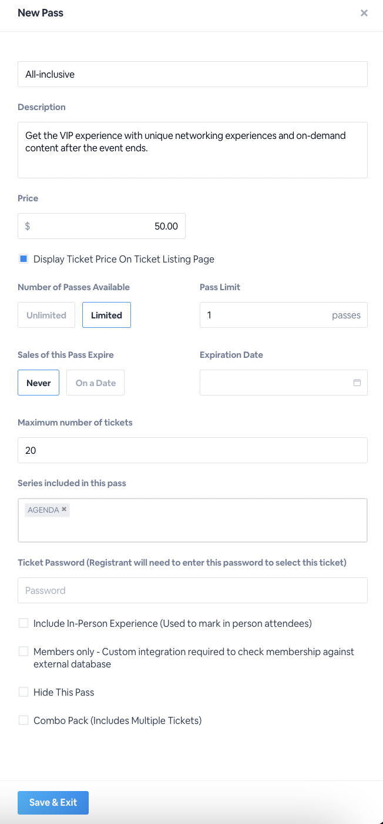Remove the AGENDA series tag
The width and height of the screenshot is (383, 824).
[x=64, y=510]
